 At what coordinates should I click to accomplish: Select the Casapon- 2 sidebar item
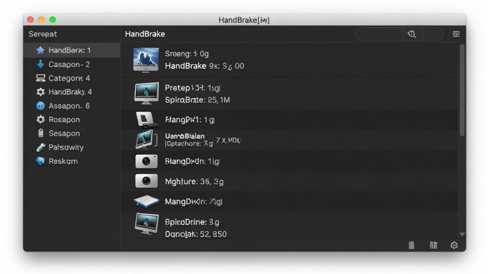click(x=72, y=64)
